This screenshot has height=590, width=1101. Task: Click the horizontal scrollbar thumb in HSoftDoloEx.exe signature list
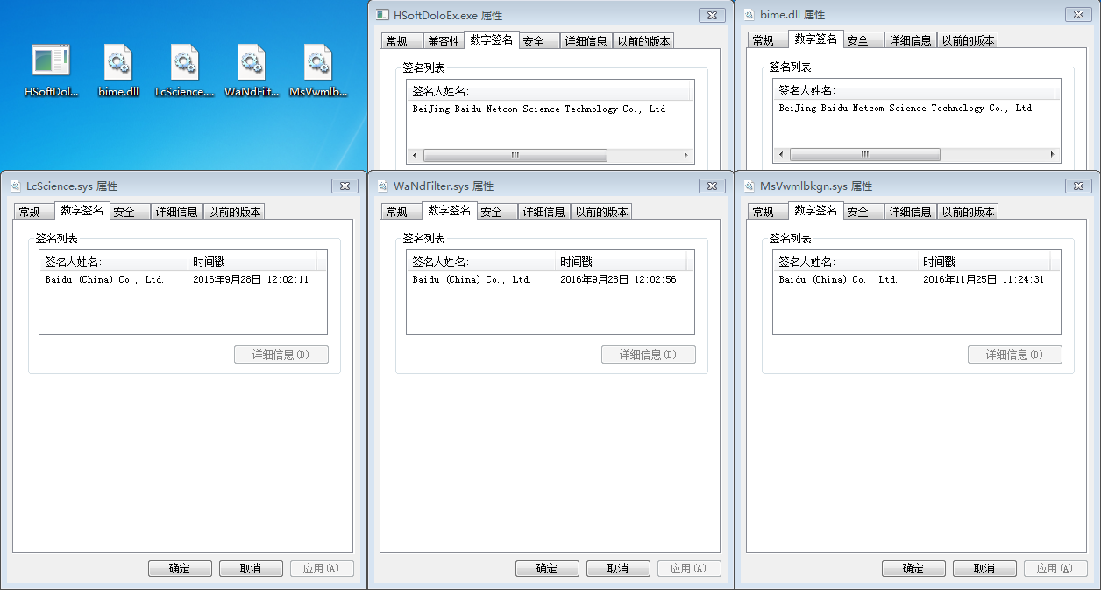click(515, 155)
